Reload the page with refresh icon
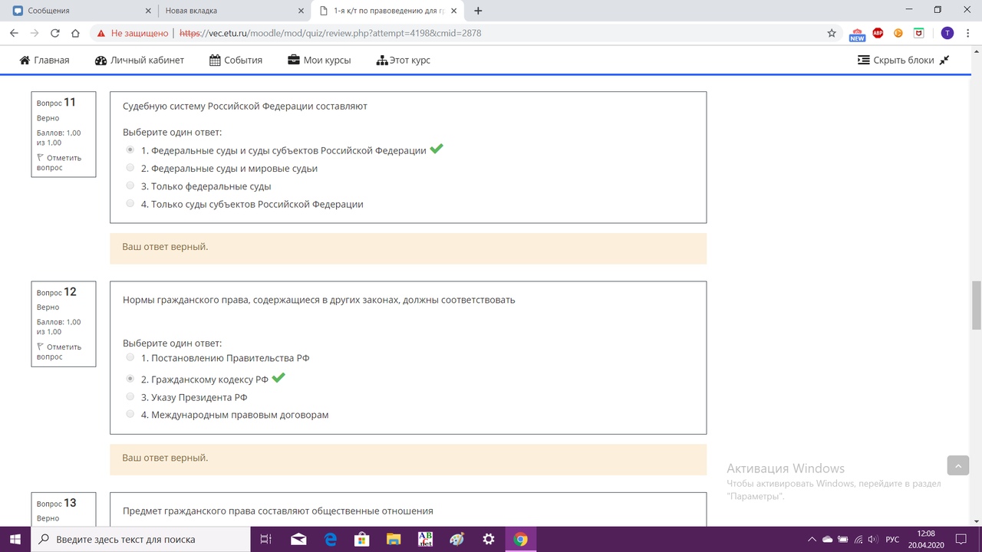This screenshot has height=552, width=982. pos(54,33)
